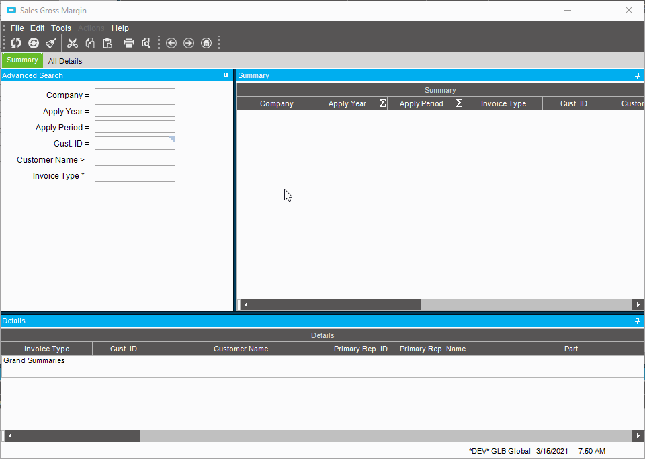645x459 pixels.
Task: Click Customer Name header in Details grid
Action: 241,349
